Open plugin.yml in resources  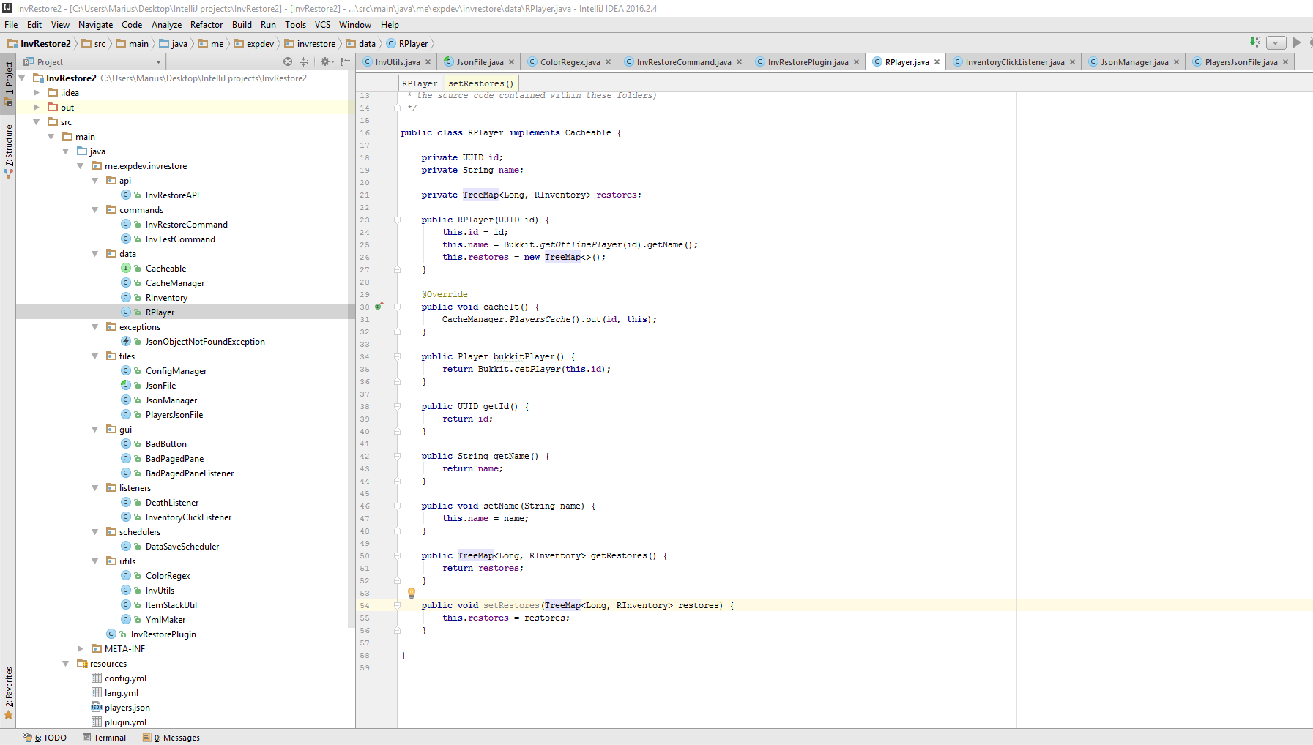tap(125, 722)
